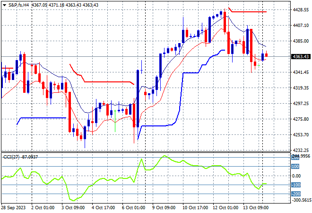Click the CCI level 100 label

pos(295,166)
